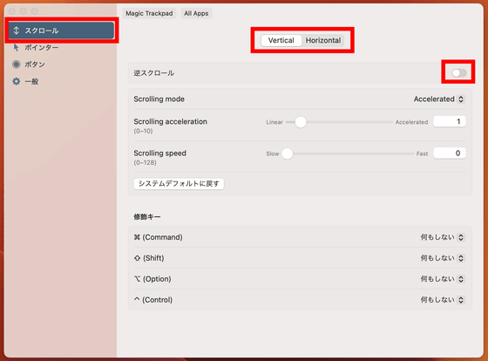Select the スクロール sidebar arrows icon
Image resolution: width=488 pixels, height=361 pixels.
click(17, 31)
